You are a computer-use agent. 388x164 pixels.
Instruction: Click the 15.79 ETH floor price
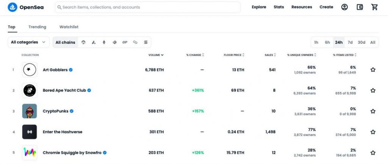[x=235, y=153]
